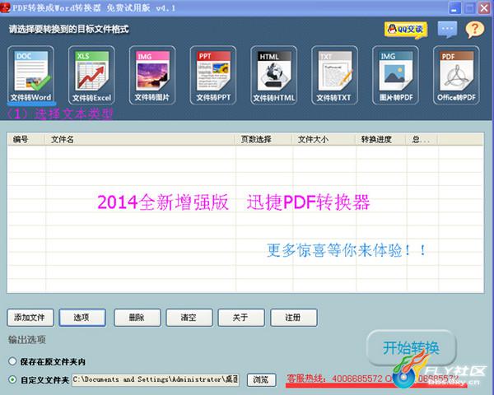Viewport: 494px width, 395px height.
Task: Click the 注册 register button
Action: click(293, 318)
